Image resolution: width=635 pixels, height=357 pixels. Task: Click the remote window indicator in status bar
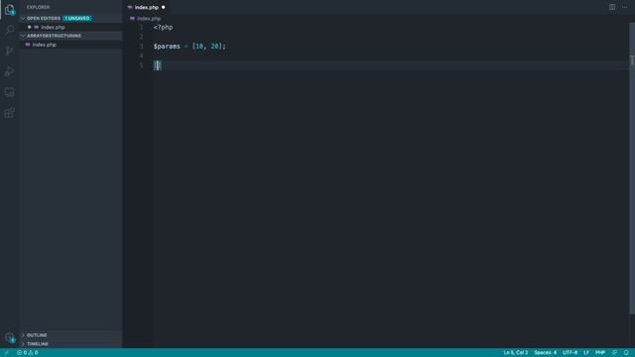[x=7, y=353]
